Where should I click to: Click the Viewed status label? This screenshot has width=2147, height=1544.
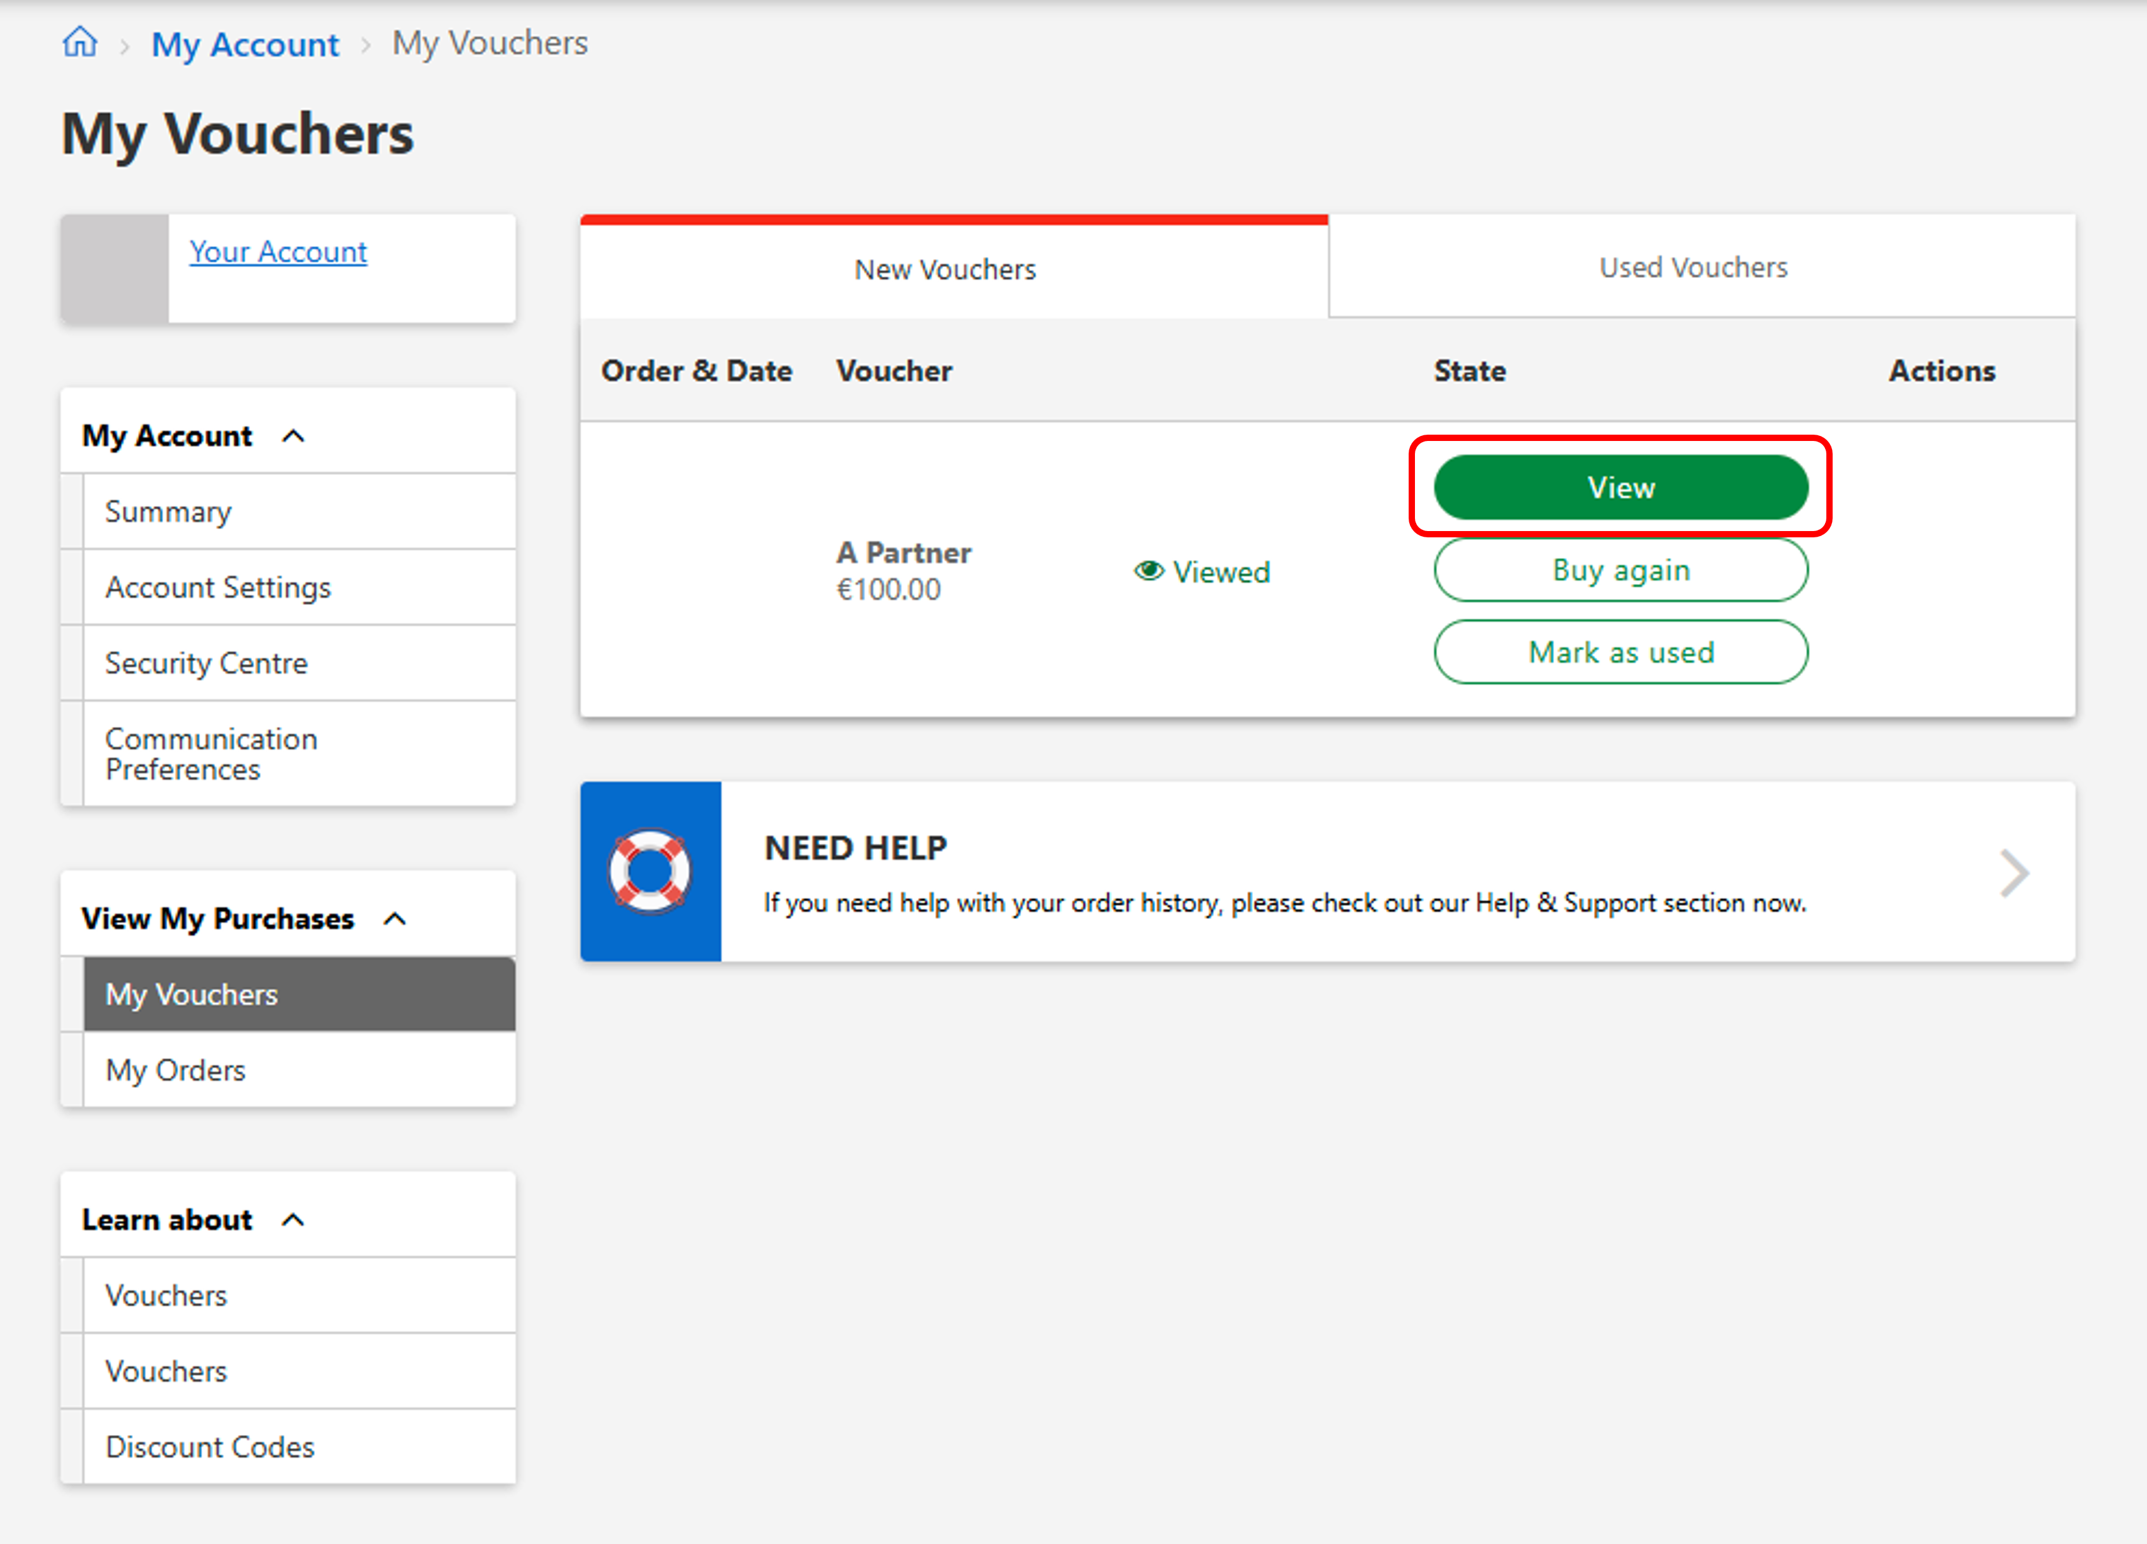click(1221, 572)
